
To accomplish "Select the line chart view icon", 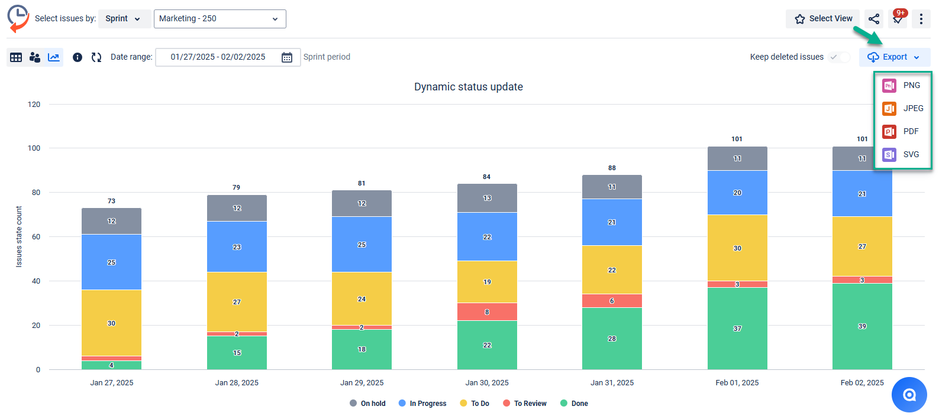I will tap(54, 57).
